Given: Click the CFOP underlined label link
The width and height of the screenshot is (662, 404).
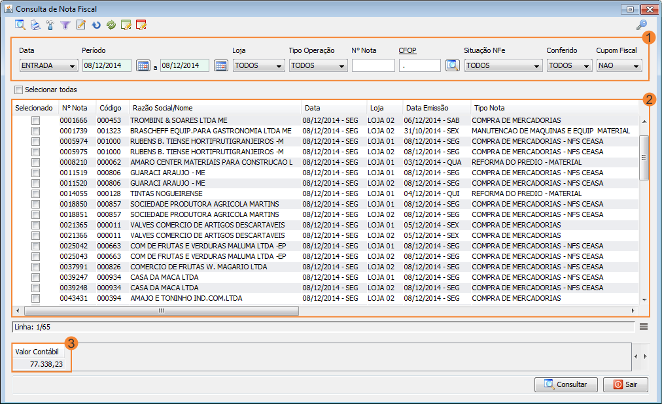Looking at the screenshot, I should pos(408,50).
